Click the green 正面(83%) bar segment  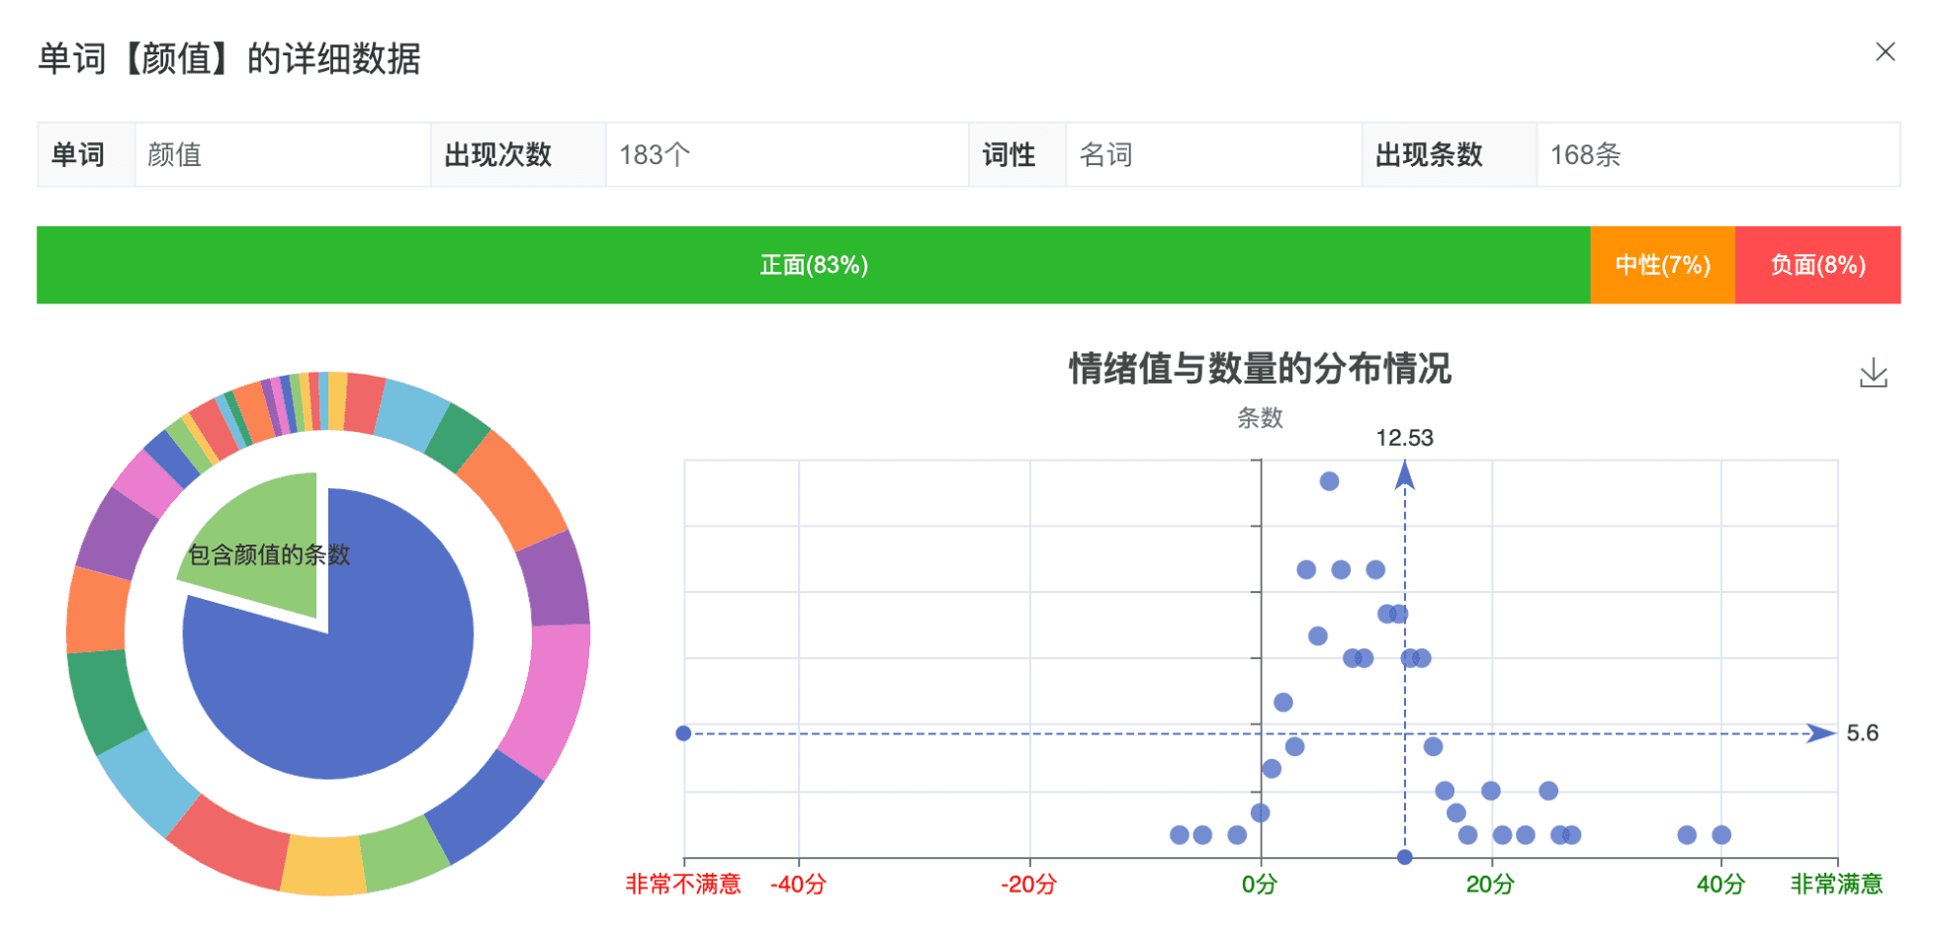813,265
